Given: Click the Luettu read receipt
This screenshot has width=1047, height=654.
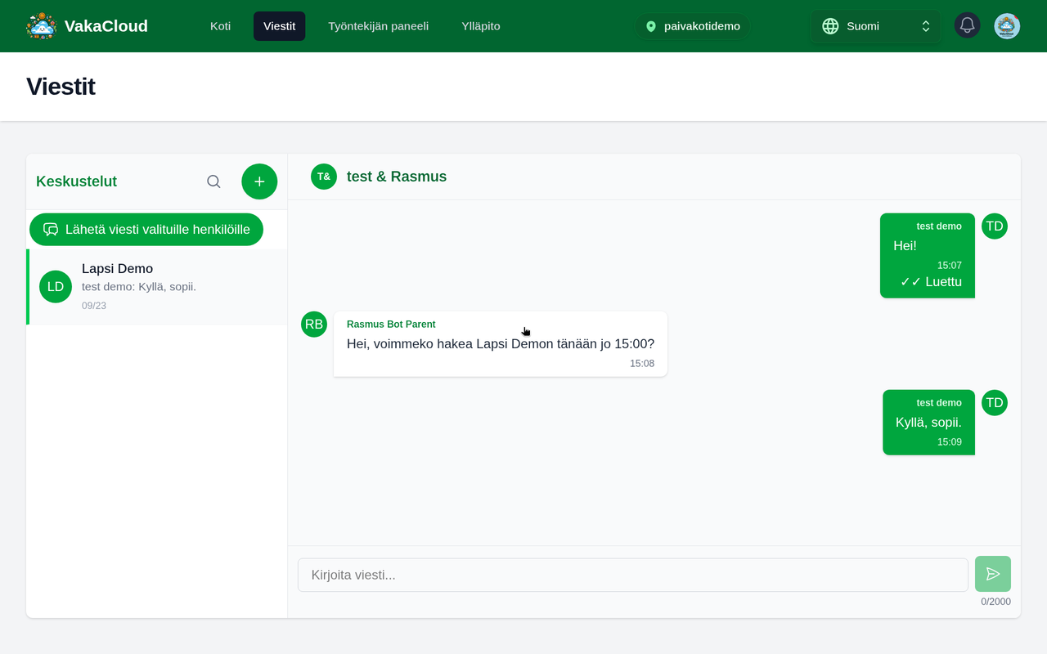Looking at the screenshot, I should tap(931, 282).
